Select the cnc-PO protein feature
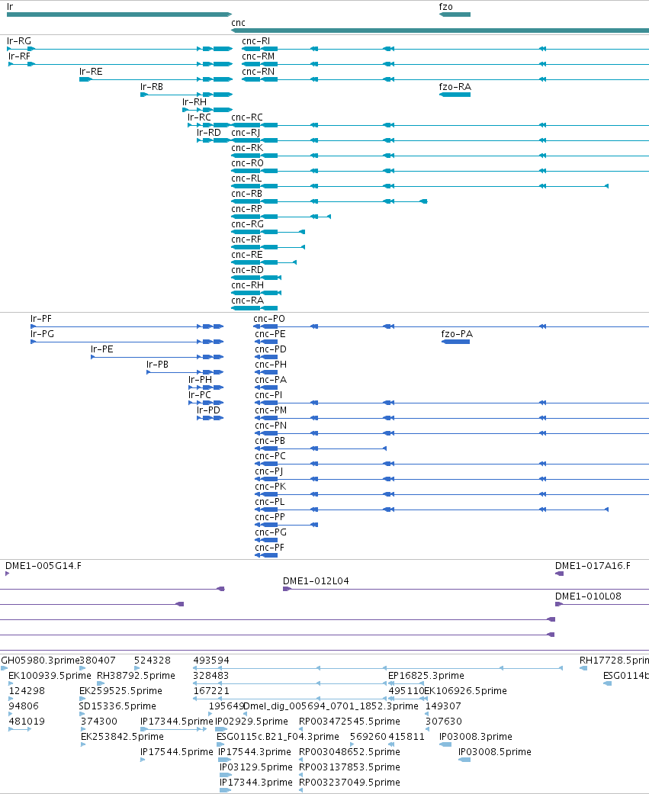Screen dimensions: 649x794 pos(451,326)
